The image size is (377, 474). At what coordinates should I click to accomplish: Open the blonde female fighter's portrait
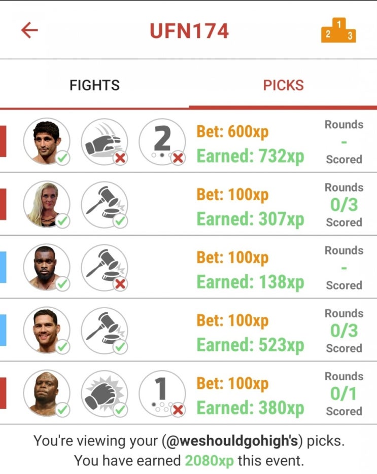[x=47, y=204]
